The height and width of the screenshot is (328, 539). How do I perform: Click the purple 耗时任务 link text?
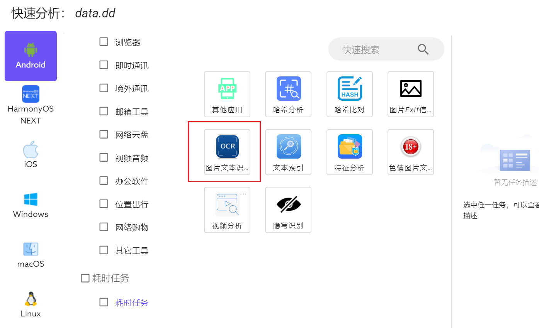[132, 303]
